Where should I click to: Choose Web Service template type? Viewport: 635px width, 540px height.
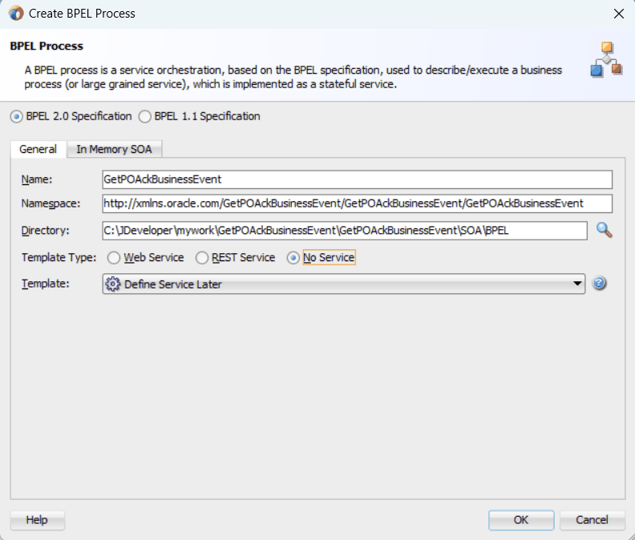coord(114,258)
